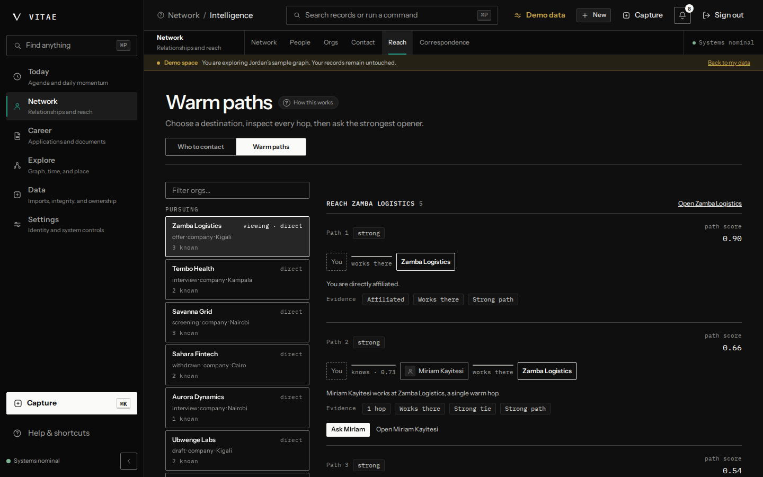Screen dimensions: 763x477
Task: Click the Network breadcrumb link
Action: pyautogui.click(x=184, y=15)
